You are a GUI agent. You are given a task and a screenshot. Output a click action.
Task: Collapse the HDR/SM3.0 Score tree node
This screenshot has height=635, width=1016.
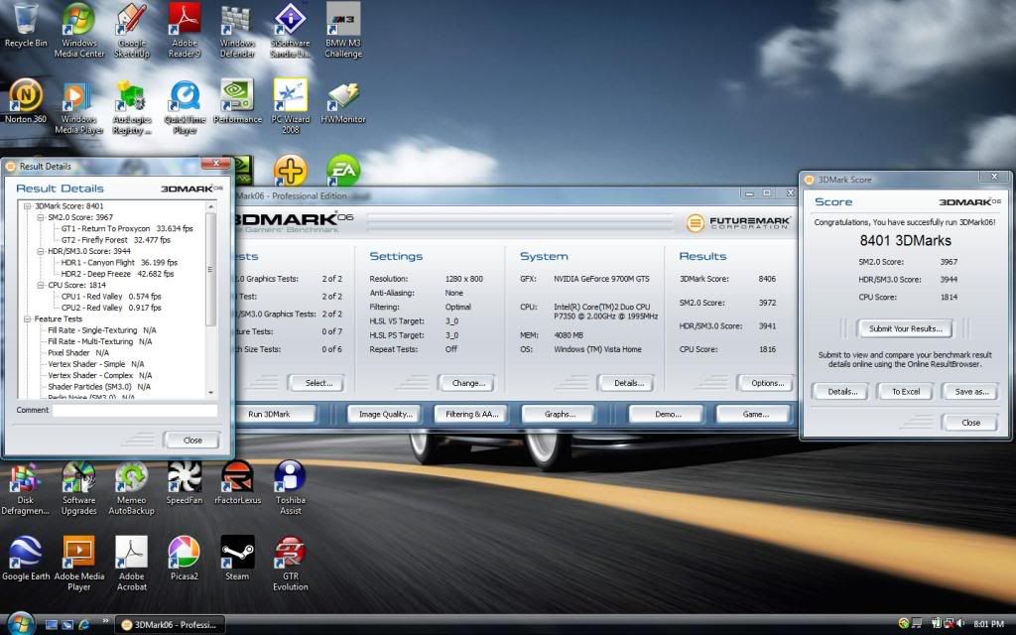pyautogui.click(x=40, y=251)
